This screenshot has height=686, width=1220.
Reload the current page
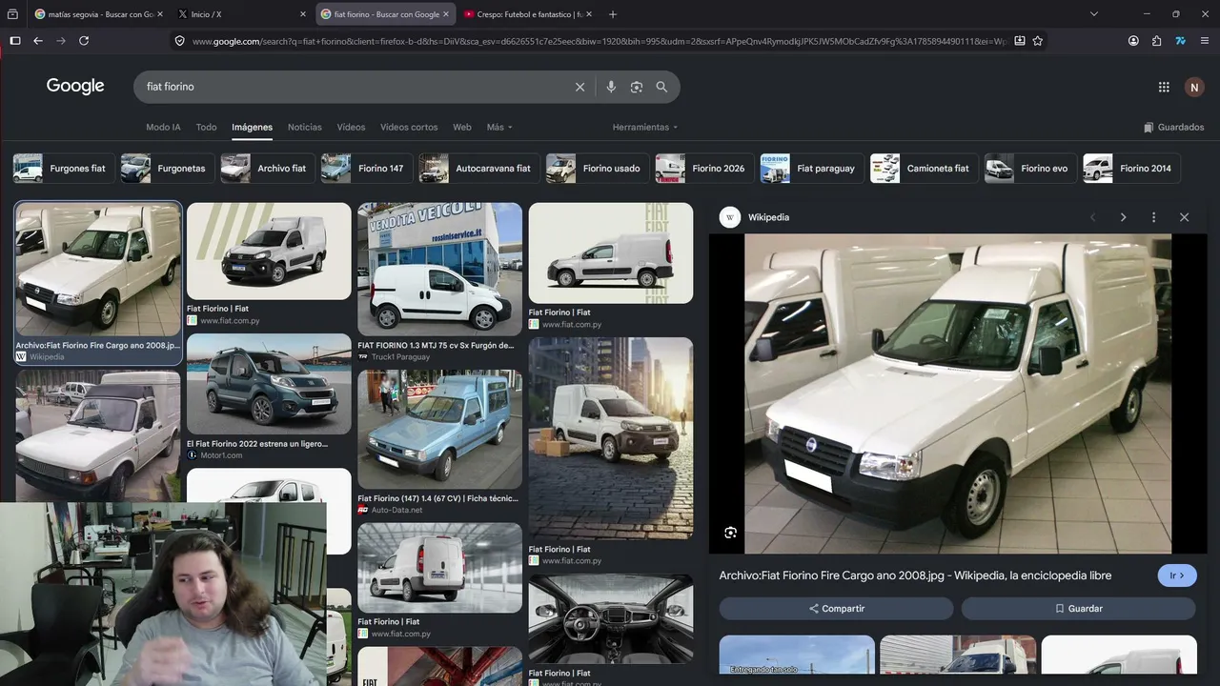point(84,41)
